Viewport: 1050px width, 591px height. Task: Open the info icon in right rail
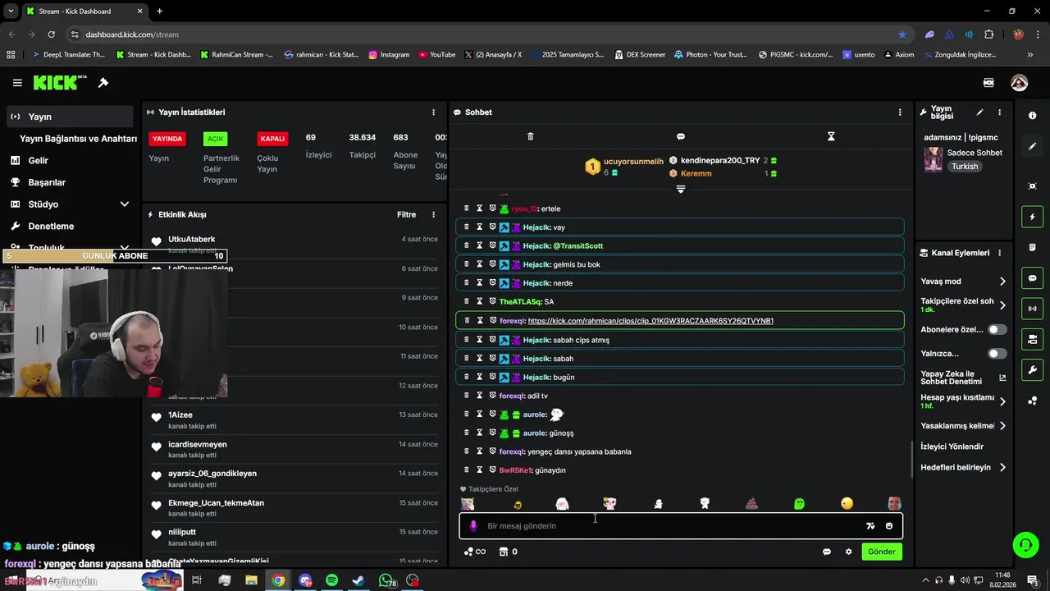click(1032, 116)
